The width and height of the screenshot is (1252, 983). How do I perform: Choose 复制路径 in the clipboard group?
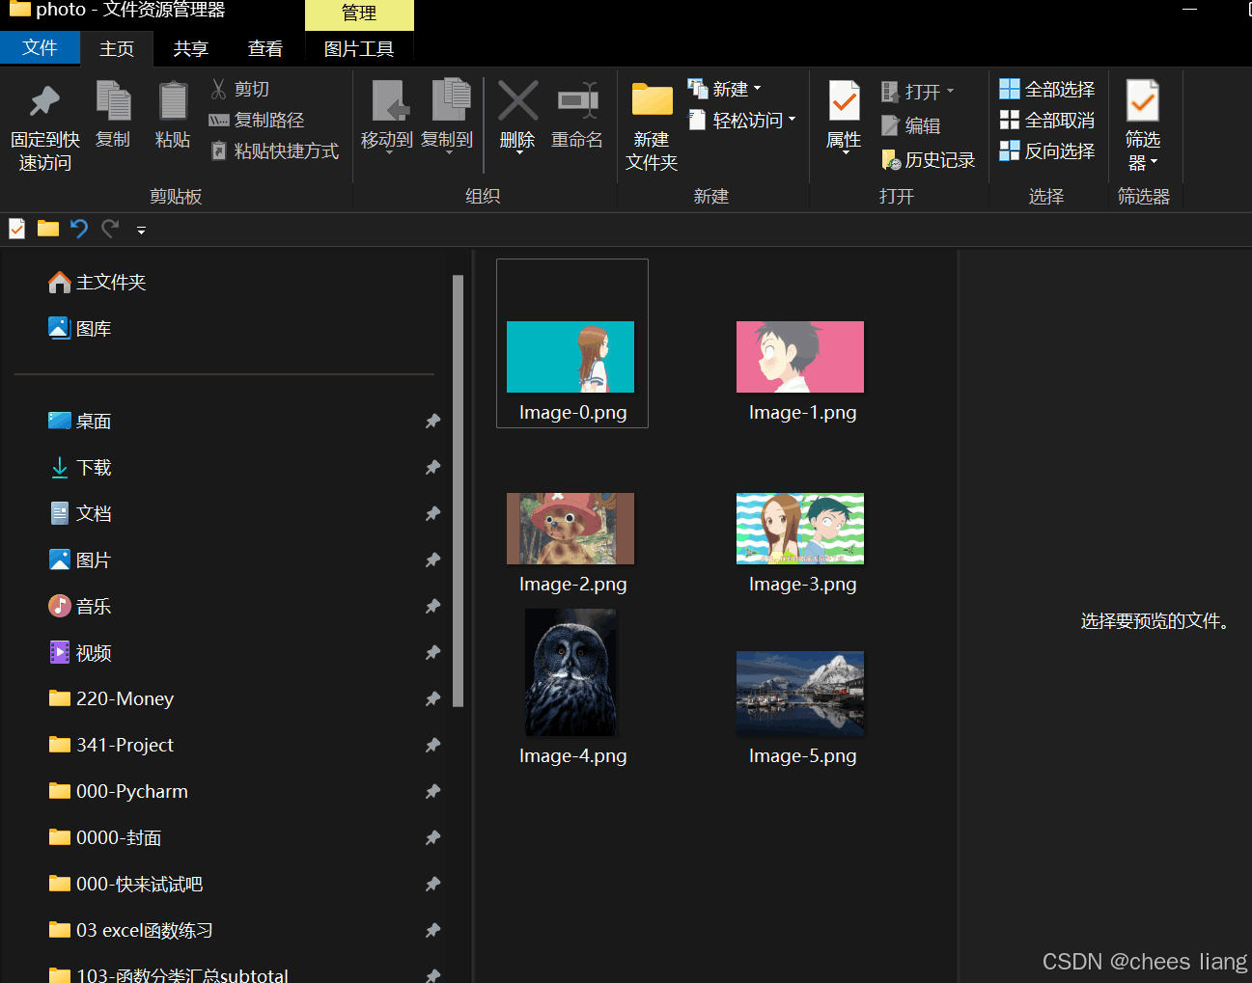[257, 120]
